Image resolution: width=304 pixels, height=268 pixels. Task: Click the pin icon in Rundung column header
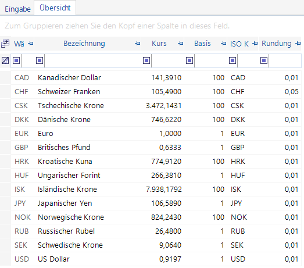tap(298, 44)
